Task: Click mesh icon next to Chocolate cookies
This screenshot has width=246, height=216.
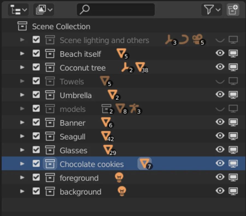Action: (144, 163)
